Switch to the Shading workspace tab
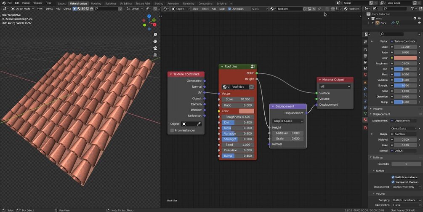This screenshot has height=212, width=423. pos(159,3)
